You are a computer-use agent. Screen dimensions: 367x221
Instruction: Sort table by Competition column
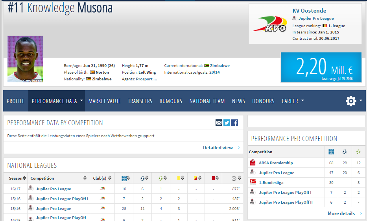pyautogui.click(x=59, y=178)
